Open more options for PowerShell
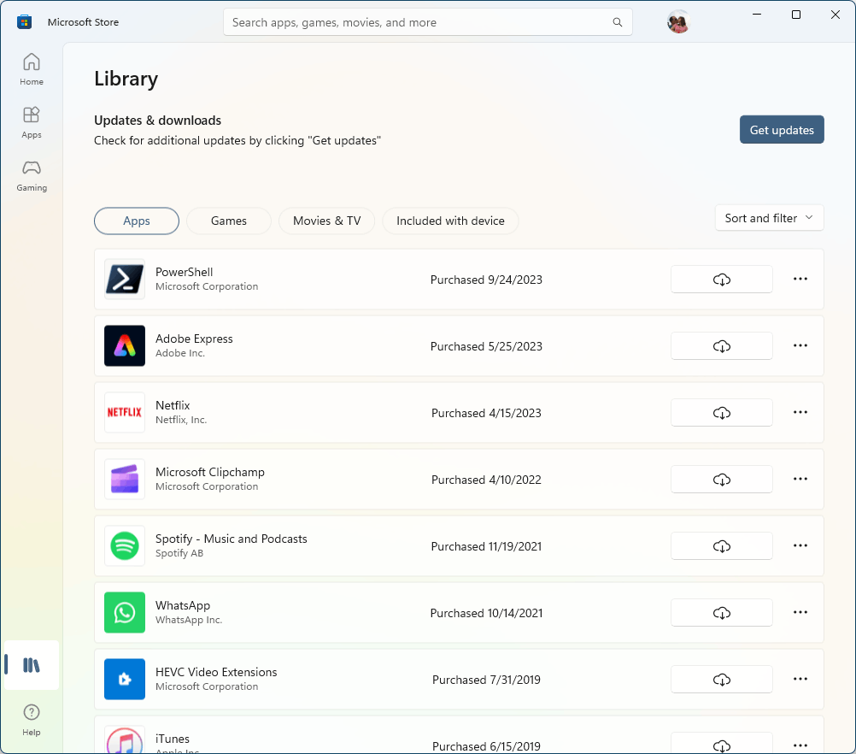Screen dimensions: 856x754 800,280
